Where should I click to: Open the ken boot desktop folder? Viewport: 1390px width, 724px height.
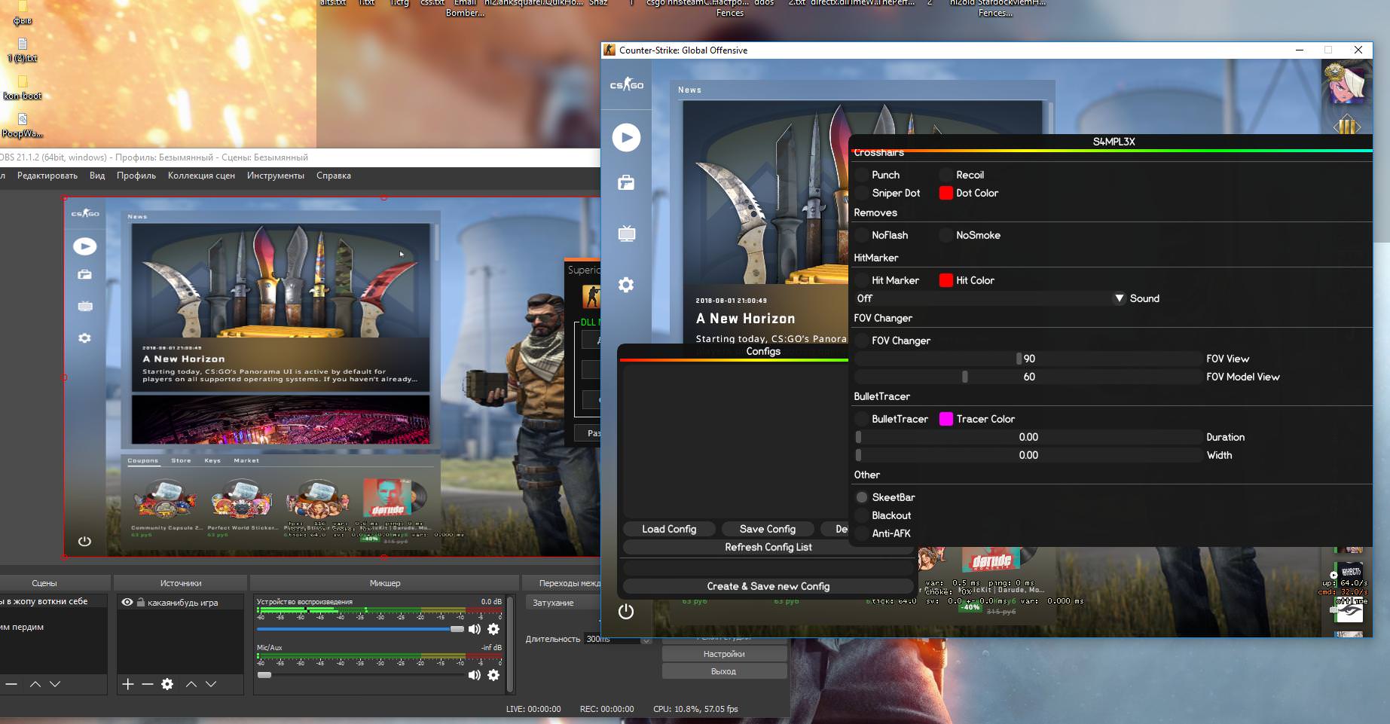click(x=22, y=87)
